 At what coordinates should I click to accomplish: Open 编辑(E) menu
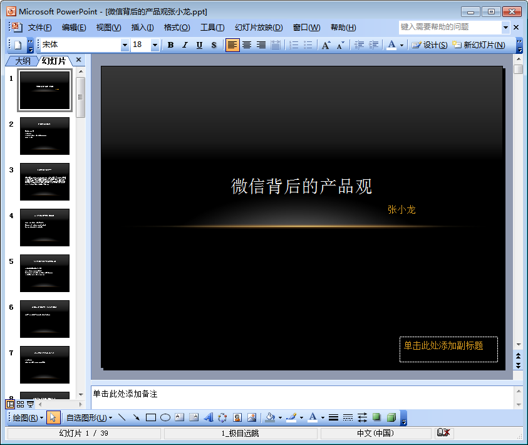[x=74, y=28]
